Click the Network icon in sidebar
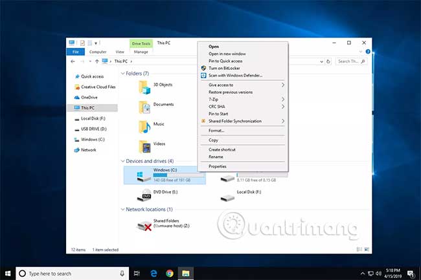Screen dimensions: 421x280 [x=77, y=150]
